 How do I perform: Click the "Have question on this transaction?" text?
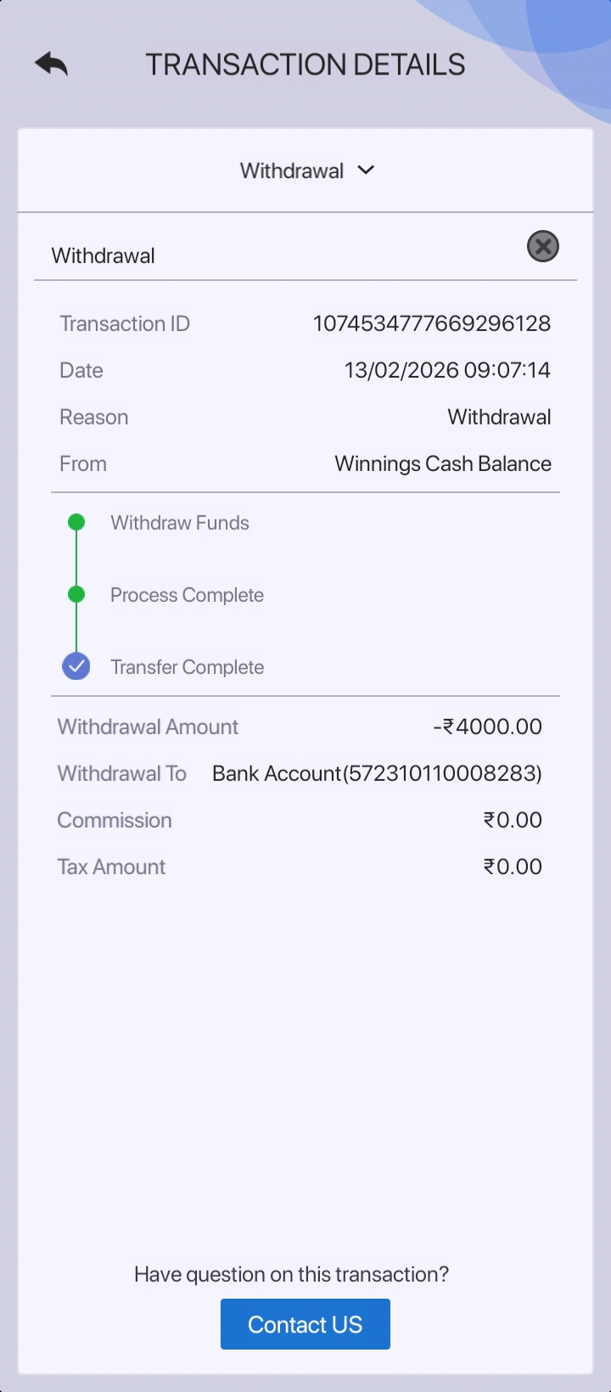coord(292,1274)
